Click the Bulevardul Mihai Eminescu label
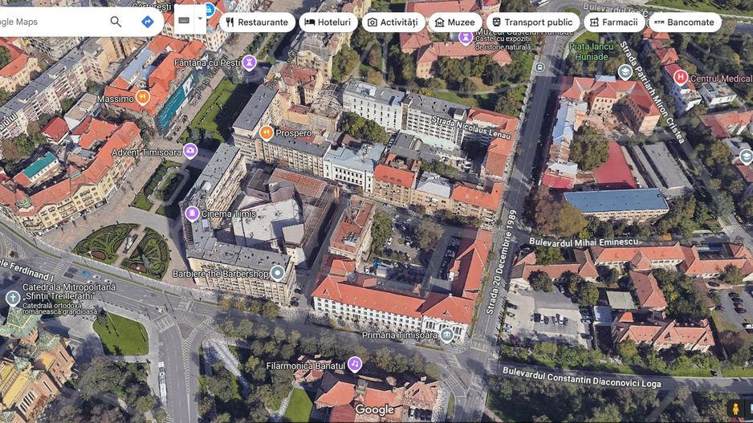Viewport: 753px width, 423px height. 584,242
